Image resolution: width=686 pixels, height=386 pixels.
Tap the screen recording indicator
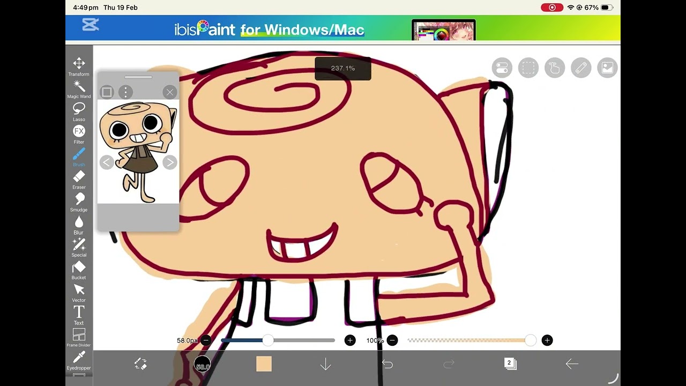tap(552, 8)
